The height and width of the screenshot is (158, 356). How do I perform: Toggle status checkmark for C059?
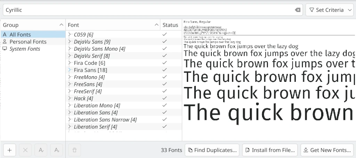(x=164, y=35)
